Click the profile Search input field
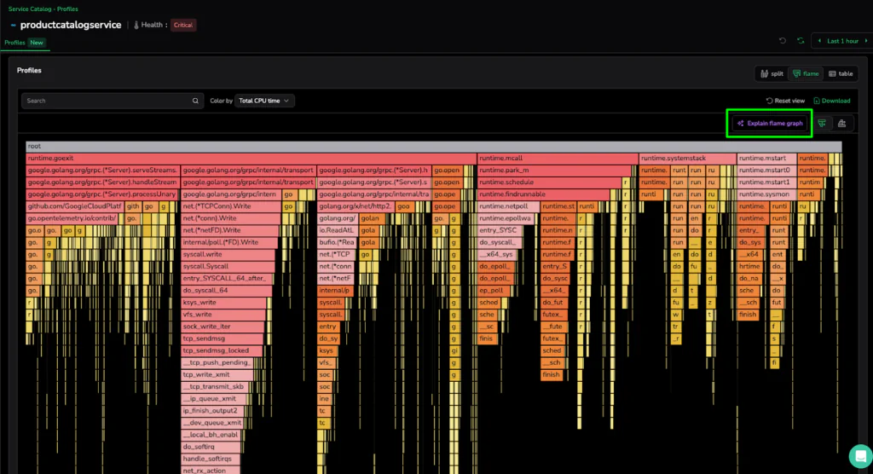 tap(107, 101)
